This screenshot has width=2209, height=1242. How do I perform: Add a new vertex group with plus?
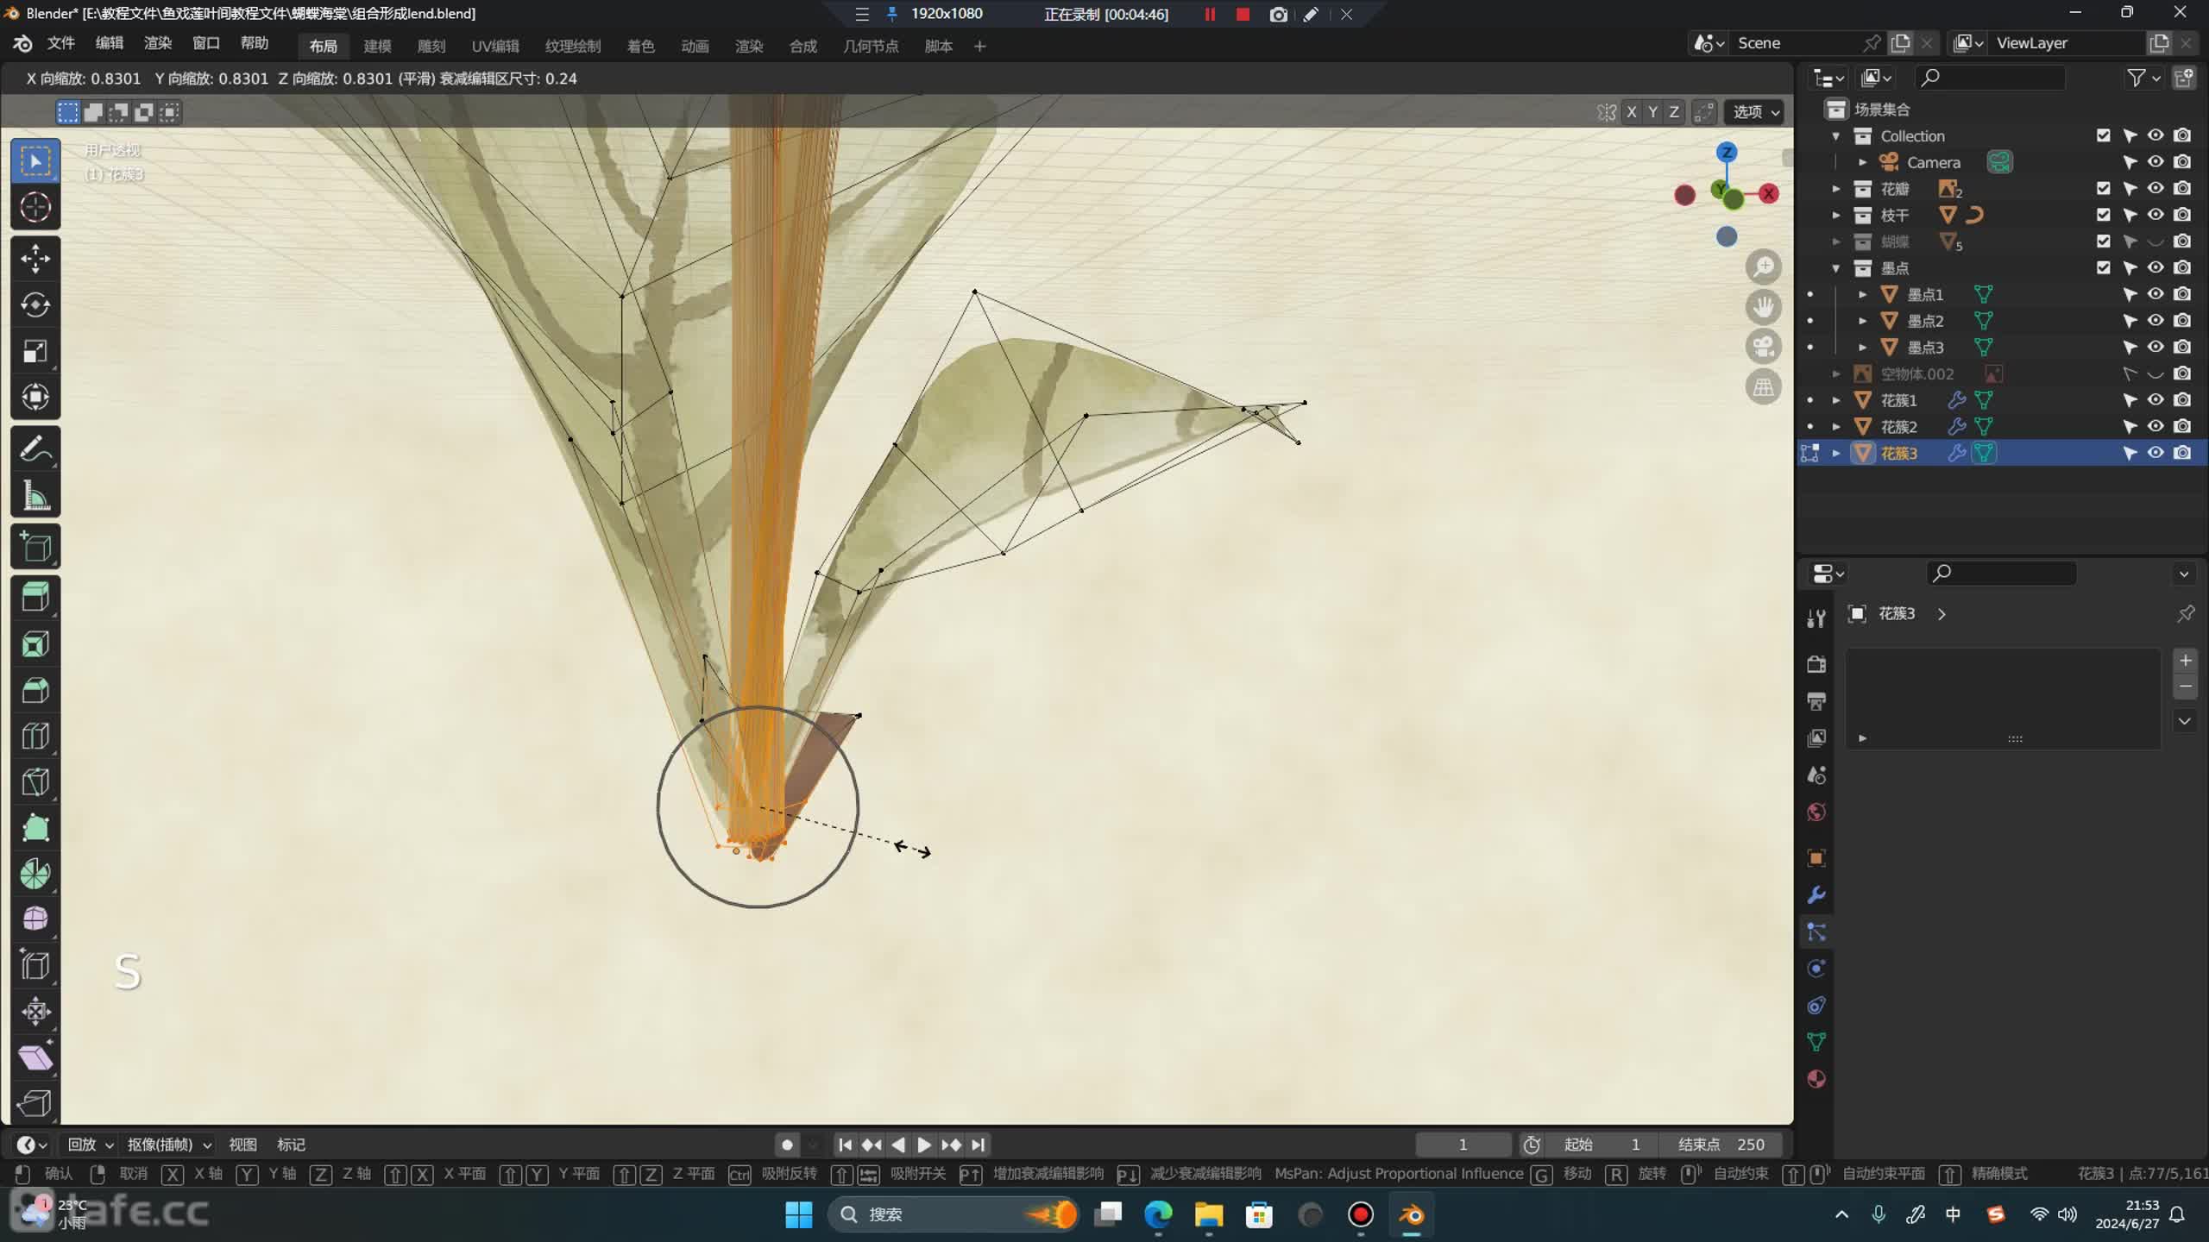click(2185, 661)
